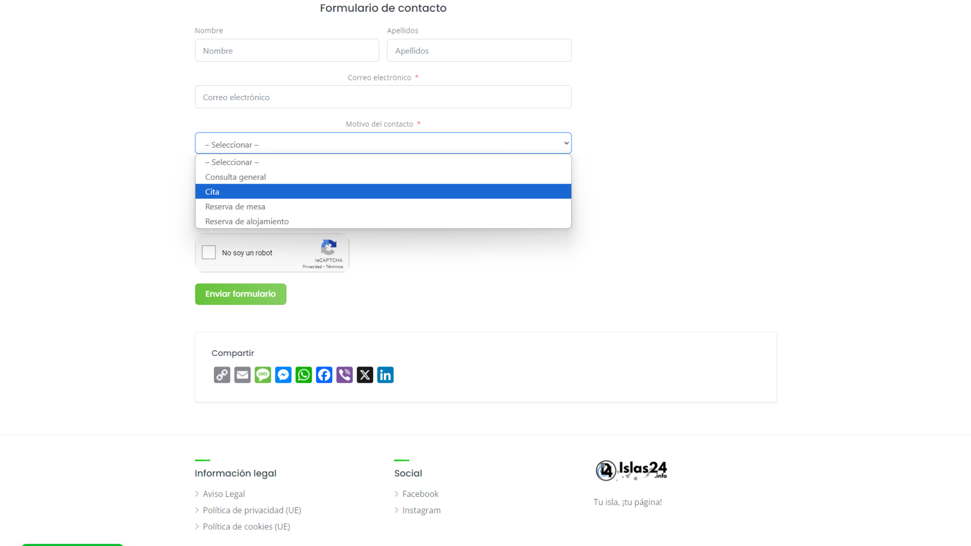The image size is (971, 546).
Task: Pick "Consulta general" from the list
Action: pos(383,177)
